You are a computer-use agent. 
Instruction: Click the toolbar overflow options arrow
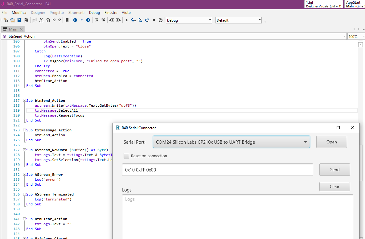tap(265, 21)
